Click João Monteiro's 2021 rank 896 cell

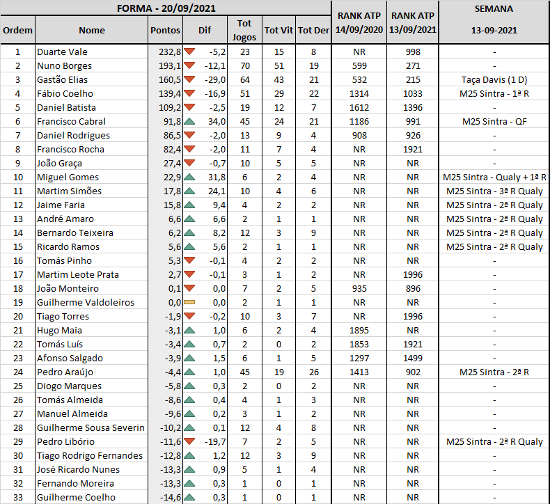(x=412, y=288)
